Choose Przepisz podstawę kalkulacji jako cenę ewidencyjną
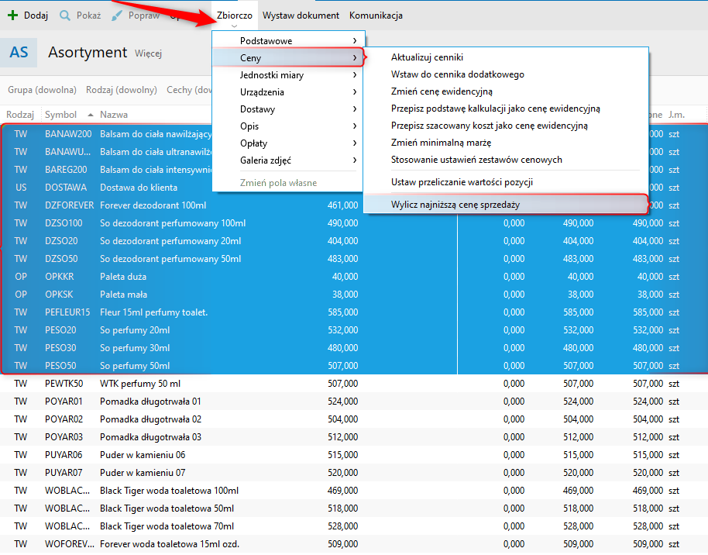This screenshot has height=555, width=708. pos(506,109)
